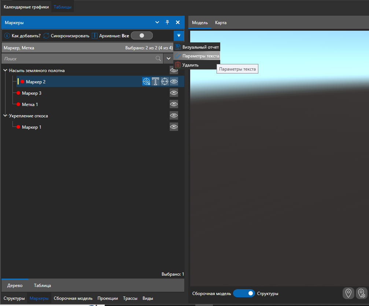Click the first target icon on Маркер 2
Viewport: 369px width, 306px height.
tap(147, 82)
